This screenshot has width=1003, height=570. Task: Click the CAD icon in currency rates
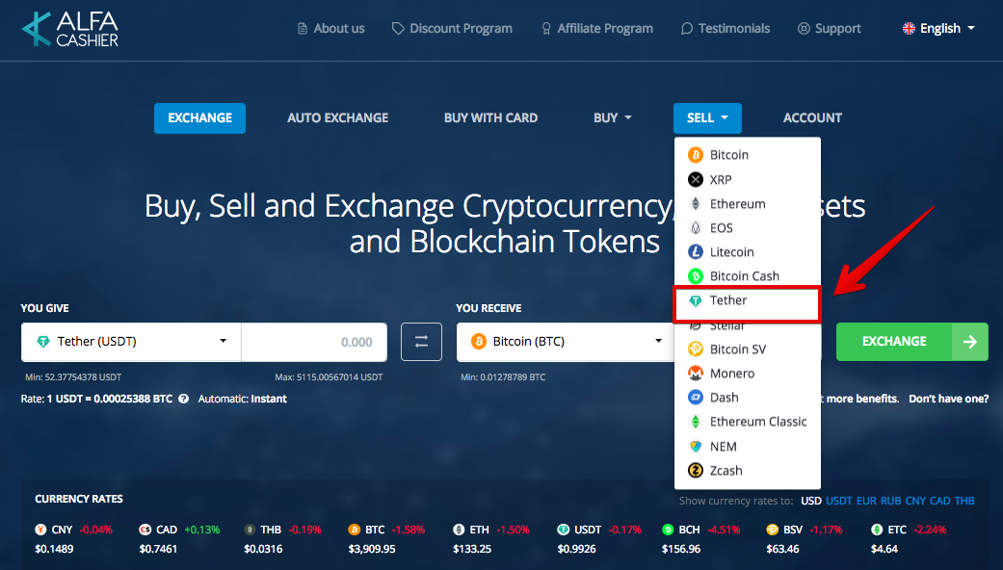coord(145,530)
